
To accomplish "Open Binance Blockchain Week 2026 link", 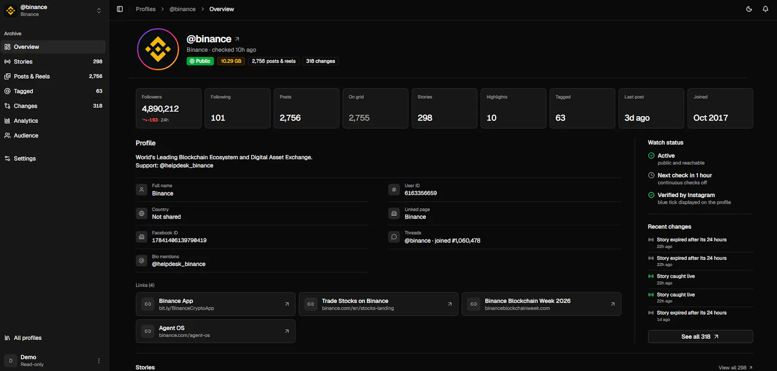I will [x=541, y=304].
